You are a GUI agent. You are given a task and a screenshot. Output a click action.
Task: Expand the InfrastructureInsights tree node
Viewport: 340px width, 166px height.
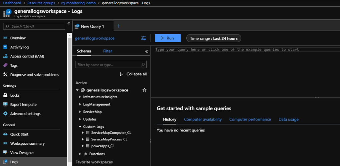[x=80, y=97]
